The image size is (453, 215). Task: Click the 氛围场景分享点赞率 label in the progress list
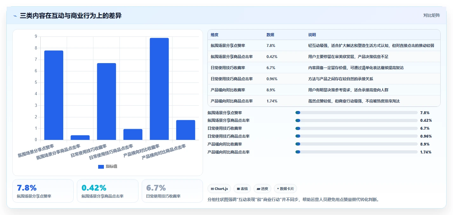pyautogui.click(x=225, y=113)
